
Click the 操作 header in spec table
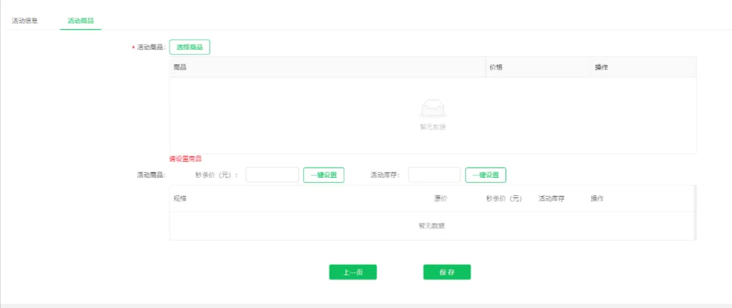(x=597, y=198)
